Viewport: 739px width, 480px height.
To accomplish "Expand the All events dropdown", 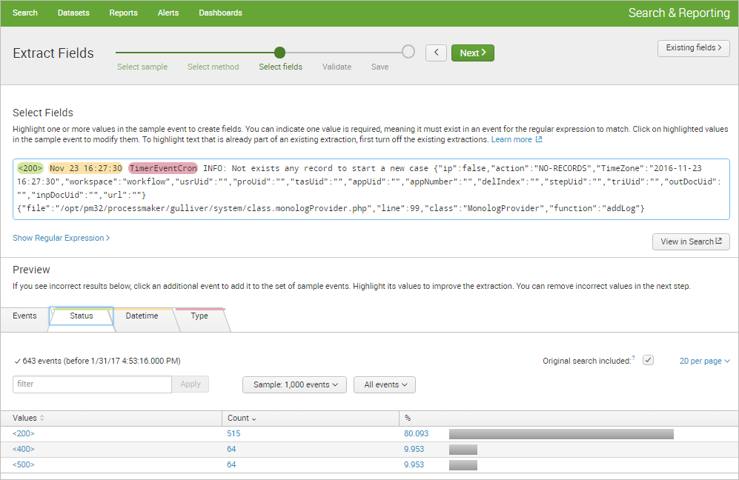I will coord(384,384).
